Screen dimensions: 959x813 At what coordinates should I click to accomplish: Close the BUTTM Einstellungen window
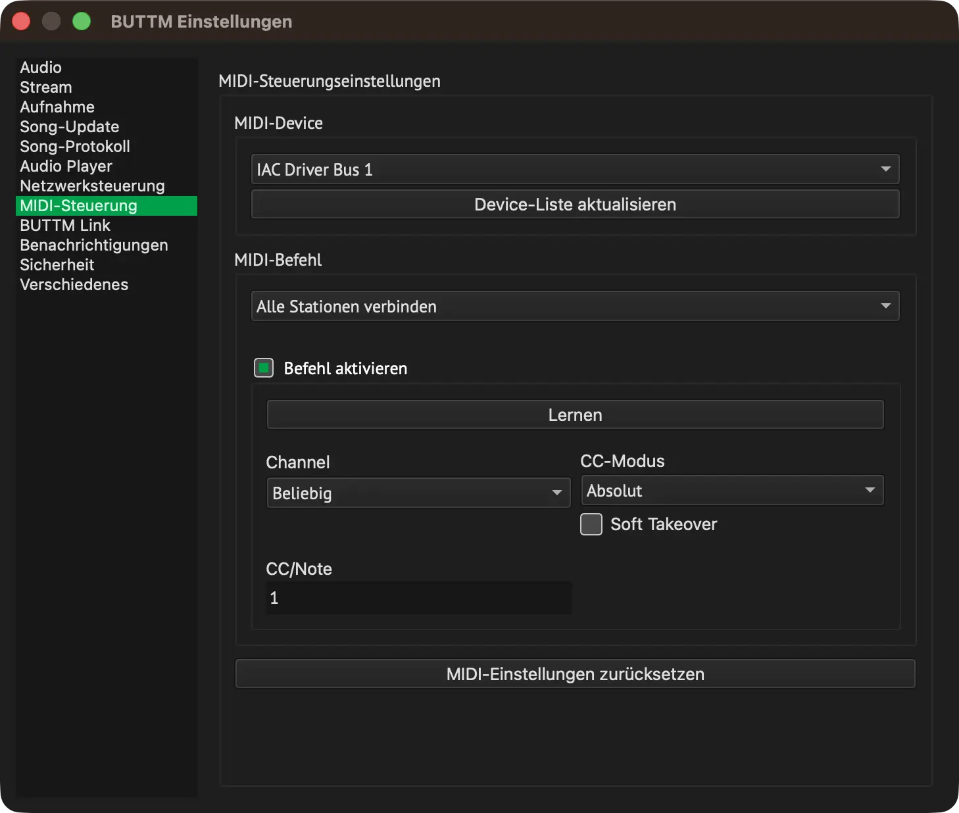pyautogui.click(x=21, y=21)
